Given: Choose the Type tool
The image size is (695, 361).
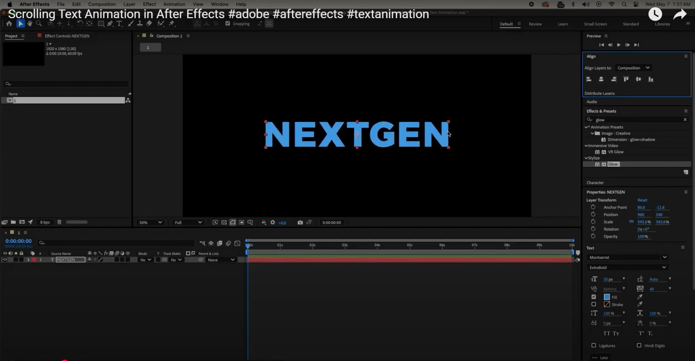Looking at the screenshot, I should tap(119, 24).
